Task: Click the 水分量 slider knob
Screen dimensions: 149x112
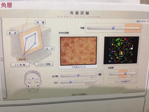Action: (78, 75)
